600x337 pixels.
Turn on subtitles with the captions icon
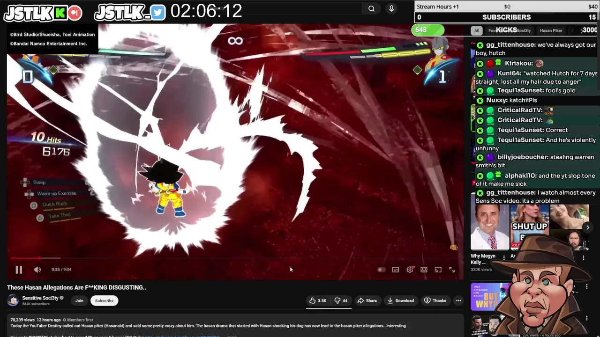coord(396,270)
